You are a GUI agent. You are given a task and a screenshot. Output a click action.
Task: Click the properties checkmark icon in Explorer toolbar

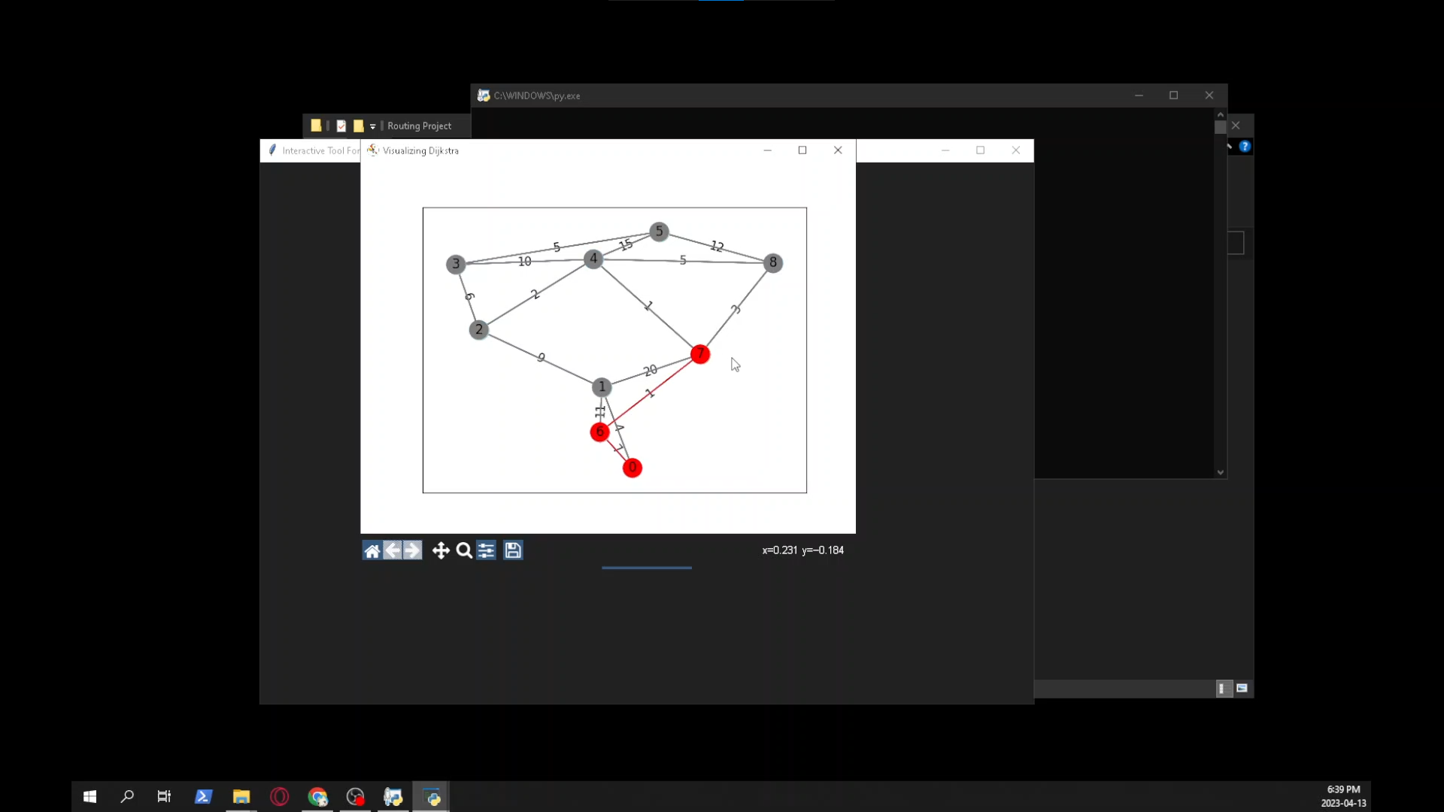(x=341, y=126)
